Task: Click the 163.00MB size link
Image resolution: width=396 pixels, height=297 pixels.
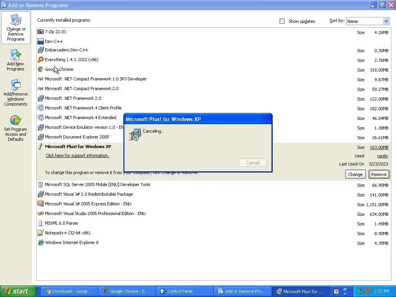Action: pyautogui.click(x=379, y=147)
